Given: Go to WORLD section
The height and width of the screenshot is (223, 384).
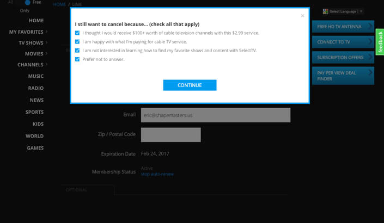Looking at the screenshot, I should [x=34, y=136].
